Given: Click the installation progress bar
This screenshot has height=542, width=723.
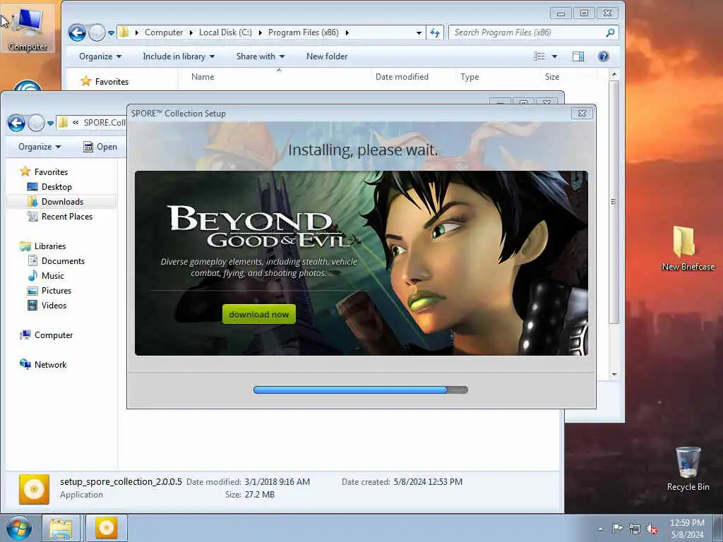Looking at the screenshot, I should pyautogui.click(x=361, y=390).
